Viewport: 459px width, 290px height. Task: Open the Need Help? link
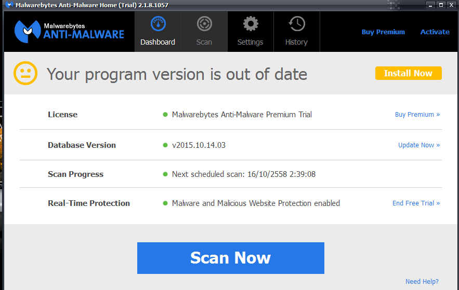pyautogui.click(x=422, y=282)
